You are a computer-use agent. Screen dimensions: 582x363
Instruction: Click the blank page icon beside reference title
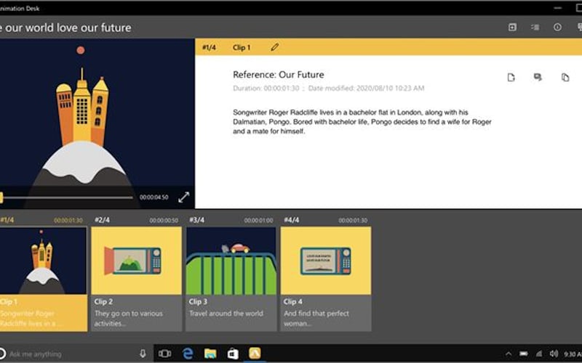point(511,77)
